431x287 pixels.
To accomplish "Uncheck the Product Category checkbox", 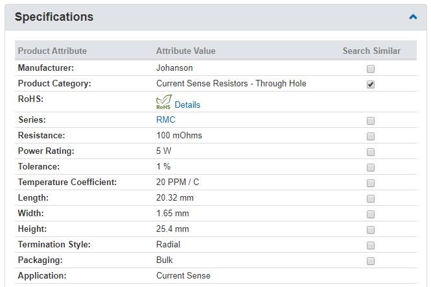I will 371,84.
